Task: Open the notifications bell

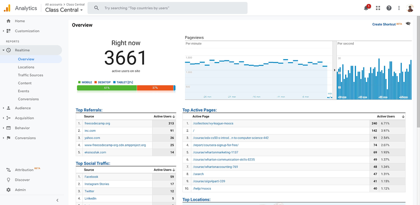Action: 366,8
